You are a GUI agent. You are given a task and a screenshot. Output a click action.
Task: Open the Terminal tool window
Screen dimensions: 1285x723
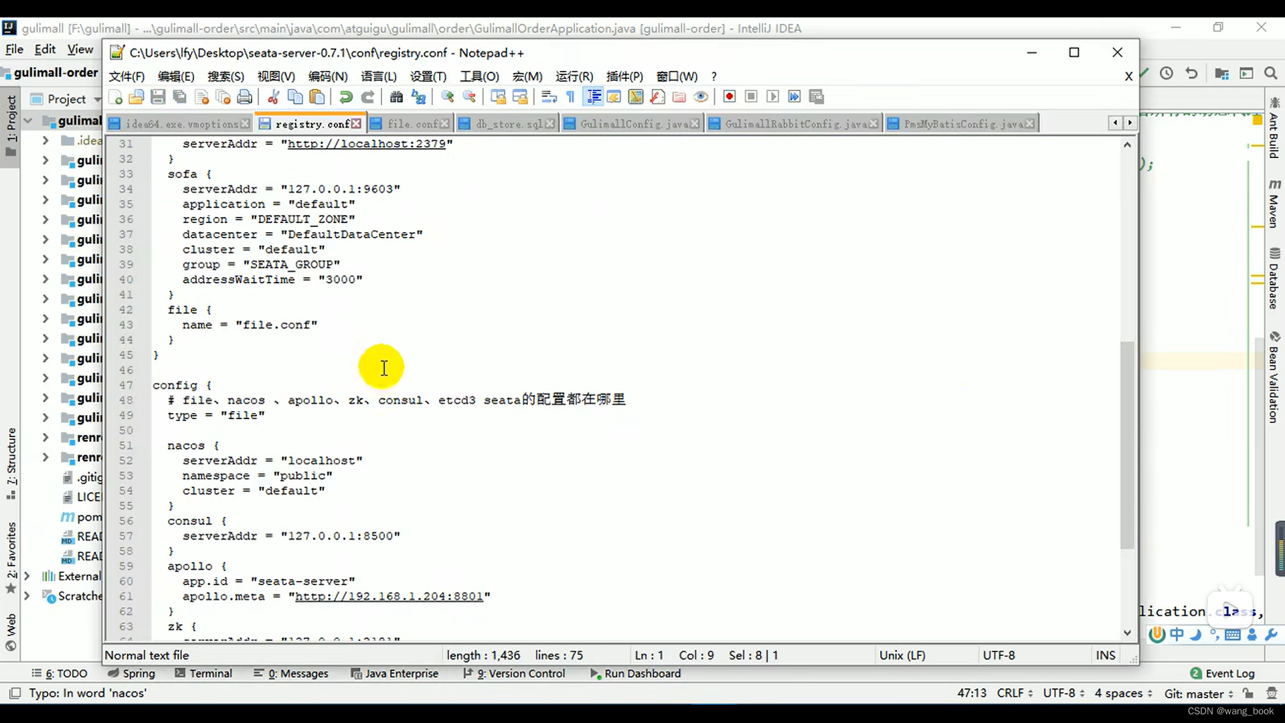click(x=203, y=673)
